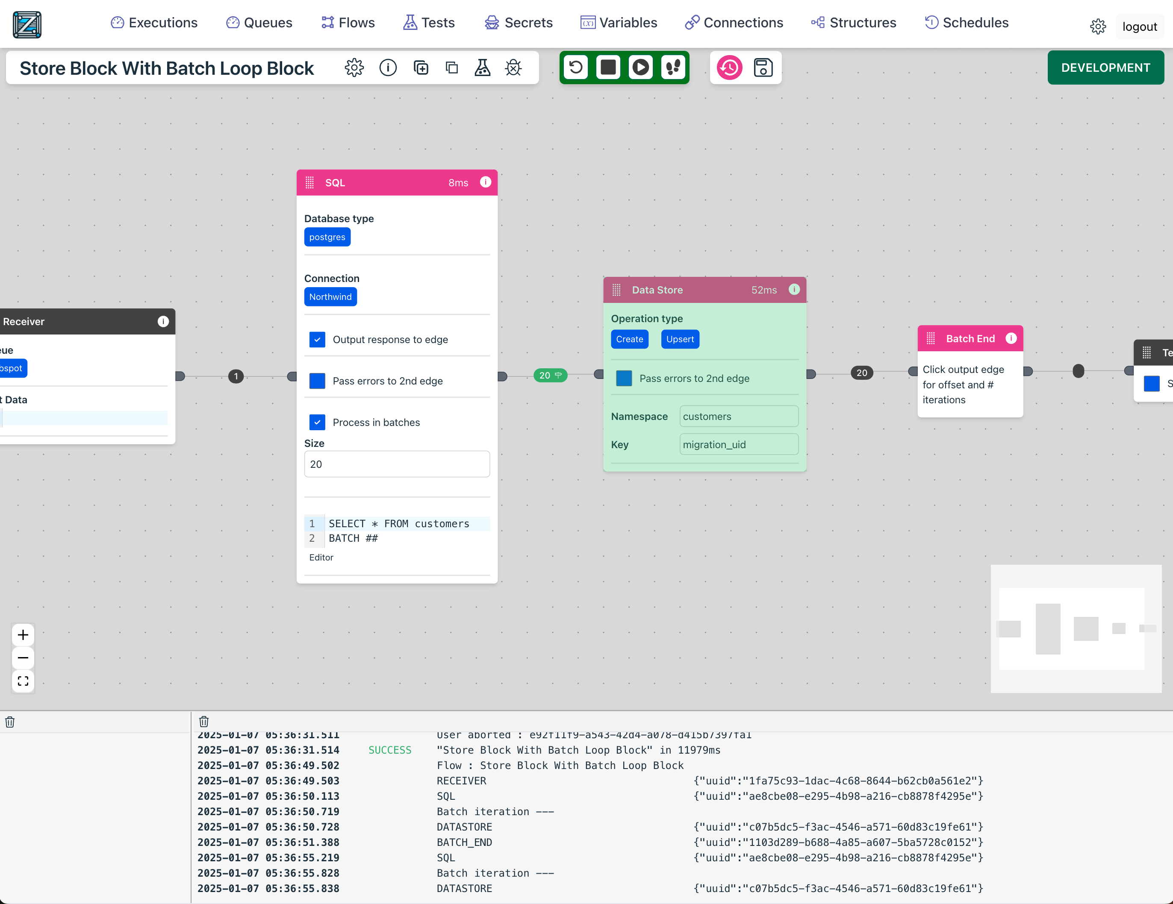Grab the SQL block drag handle icon

click(310, 182)
